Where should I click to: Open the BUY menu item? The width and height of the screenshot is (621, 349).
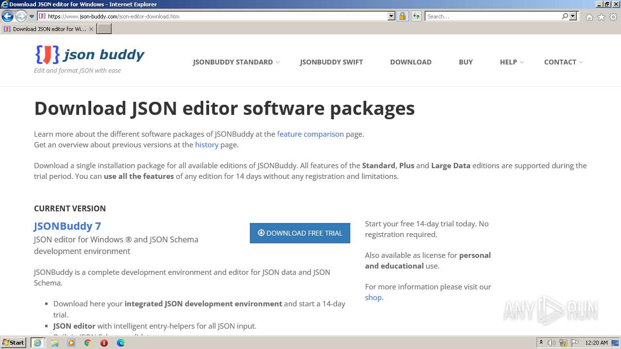(466, 62)
